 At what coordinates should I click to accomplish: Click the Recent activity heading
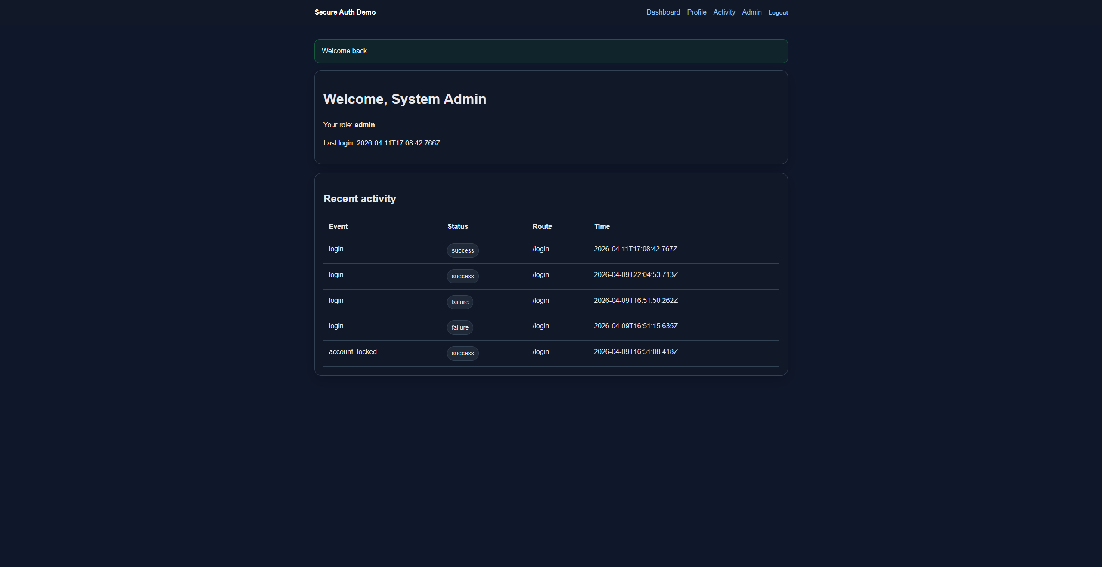tap(360, 198)
